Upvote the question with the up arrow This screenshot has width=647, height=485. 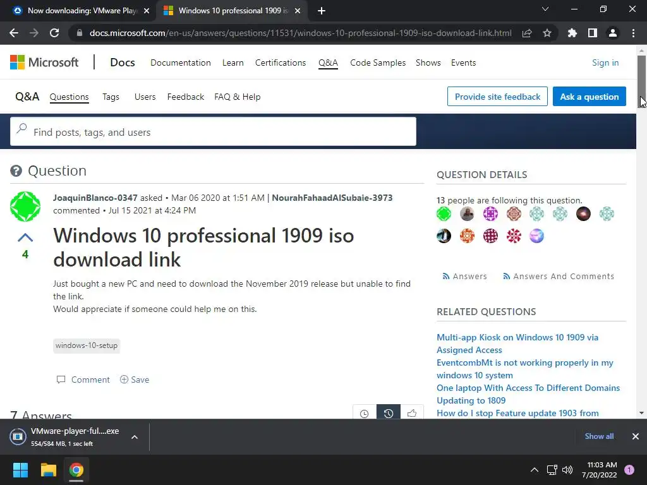pyautogui.click(x=25, y=237)
